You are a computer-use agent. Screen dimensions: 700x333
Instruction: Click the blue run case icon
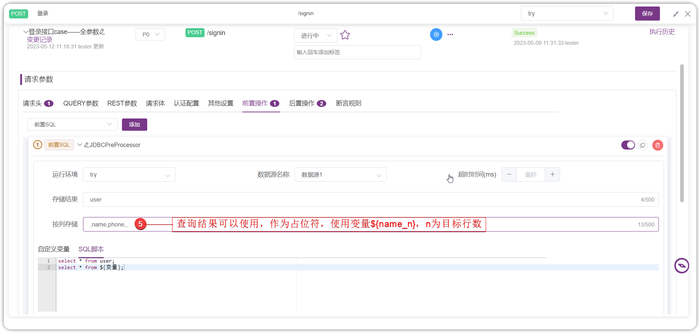tap(436, 35)
